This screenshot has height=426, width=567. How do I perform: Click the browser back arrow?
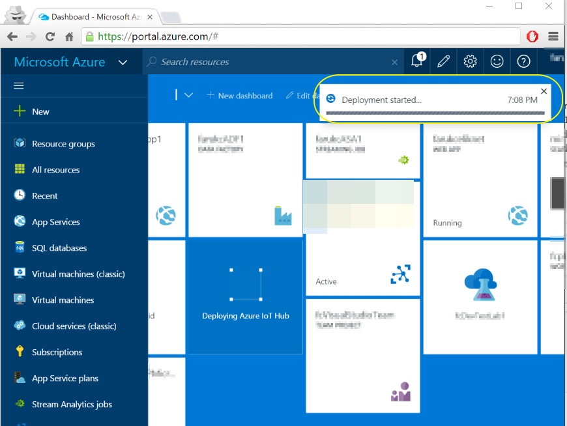tap(12, 36)
